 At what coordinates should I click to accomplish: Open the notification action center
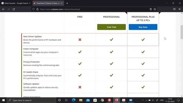[178, 100]
